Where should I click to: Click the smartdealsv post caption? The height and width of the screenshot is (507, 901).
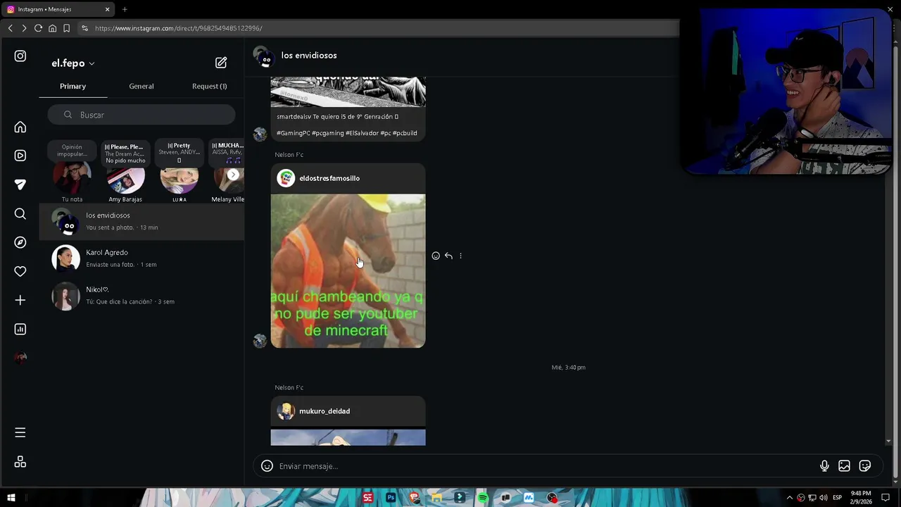tap(347, 125)
